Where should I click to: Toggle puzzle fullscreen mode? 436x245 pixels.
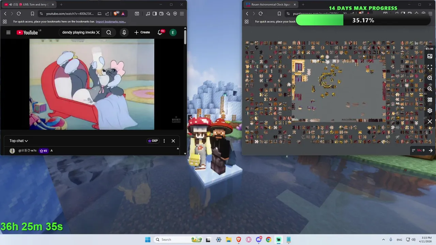click(x=430, y=67)
